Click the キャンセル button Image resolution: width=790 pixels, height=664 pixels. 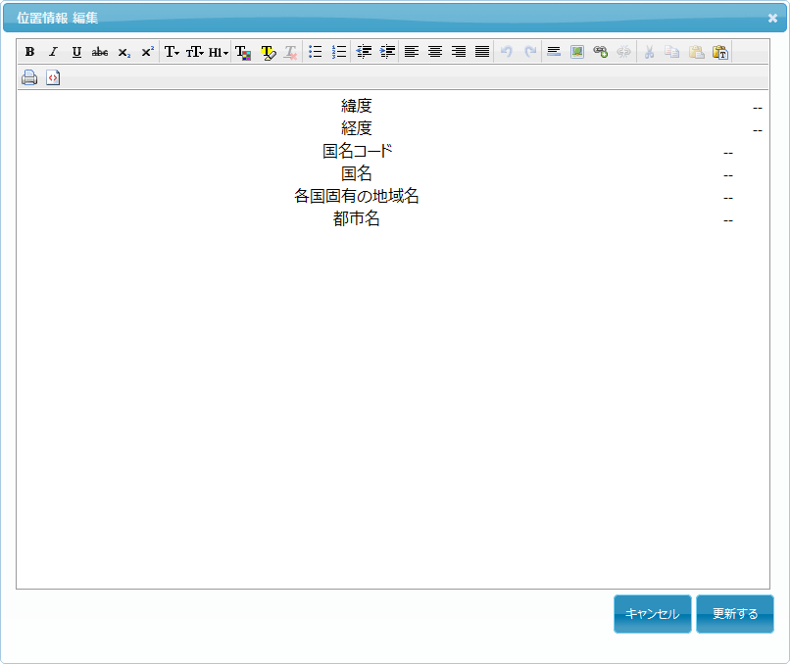pos(652,614)
